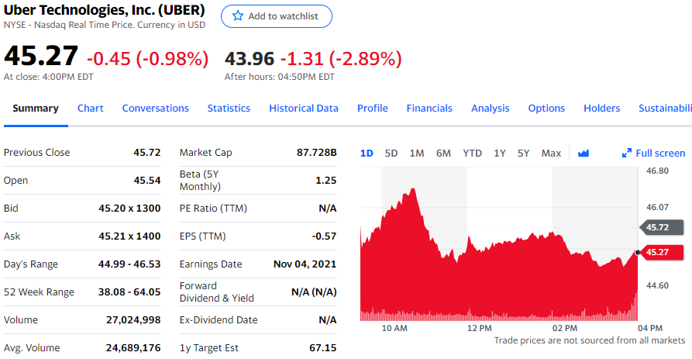The image size is (692, 359).
Task: Switch chart to the 1M range
Action: coord(417,153)
